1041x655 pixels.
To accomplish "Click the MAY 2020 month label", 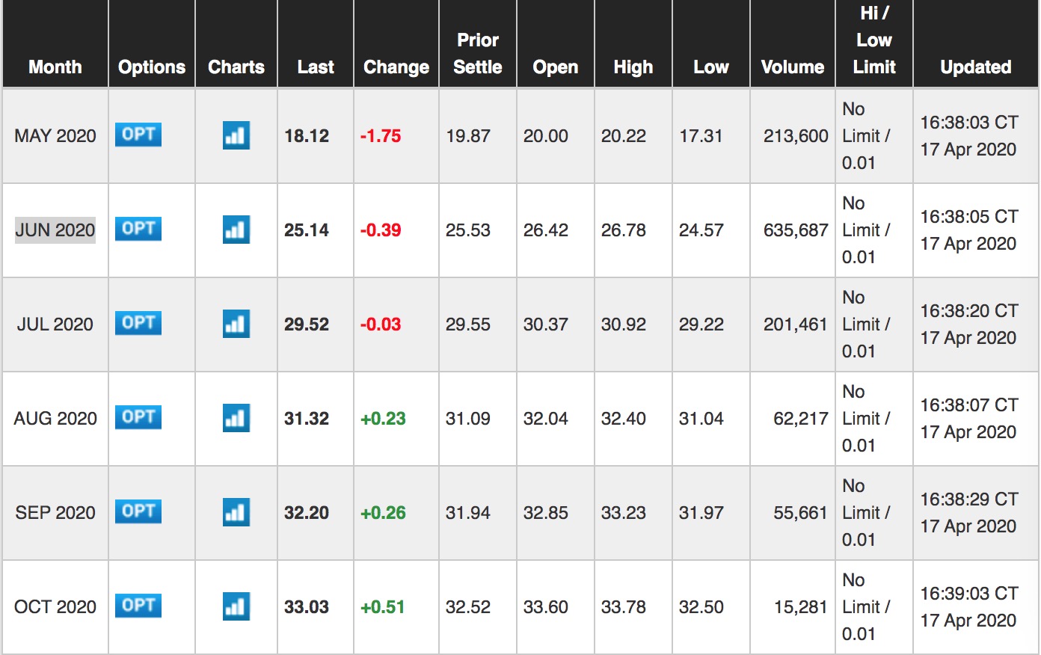I will (55, 135).
